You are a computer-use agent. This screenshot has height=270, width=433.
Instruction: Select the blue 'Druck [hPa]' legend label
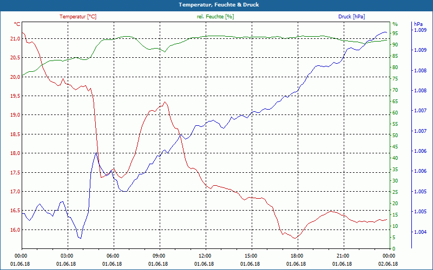pyautogui.click(x=351, y=17)
